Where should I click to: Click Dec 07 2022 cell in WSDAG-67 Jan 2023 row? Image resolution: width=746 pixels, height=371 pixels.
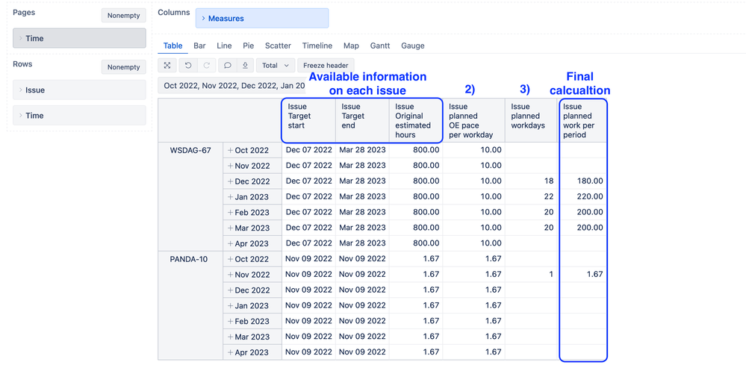point(308,196)
